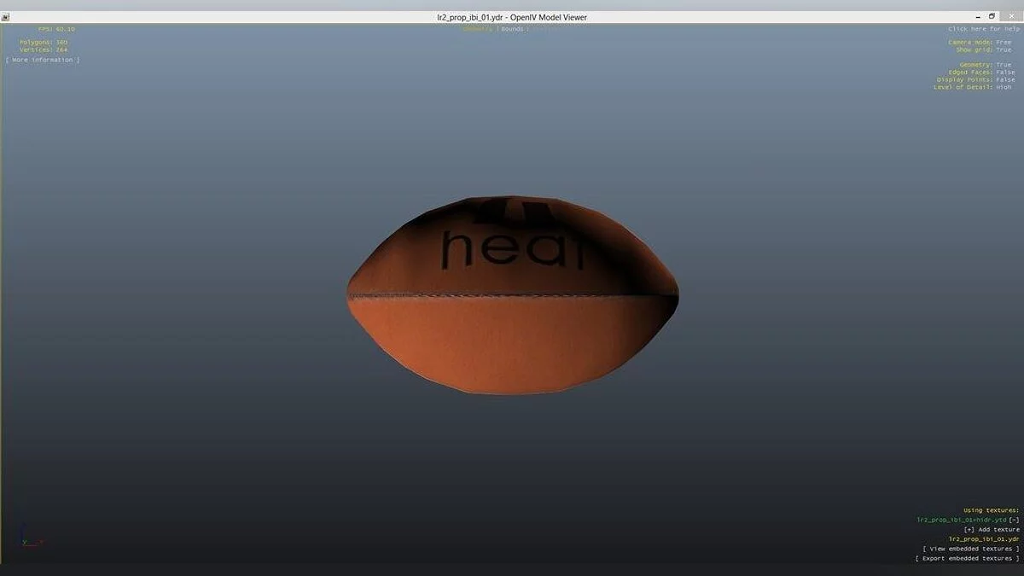The height and width of the screenshot is (576, 1024).
Task: Toggle the Camera mode setting
Action: point(980,42)
